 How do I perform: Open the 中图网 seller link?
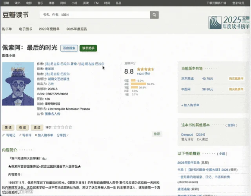pos(186,89)
